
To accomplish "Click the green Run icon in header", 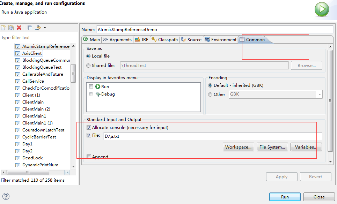I will coord(322,9).
